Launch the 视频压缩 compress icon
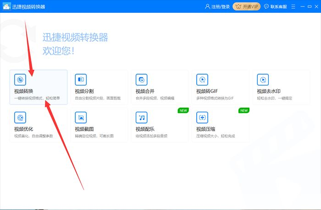The image size is (321, 210). click(x=202, y=118)
